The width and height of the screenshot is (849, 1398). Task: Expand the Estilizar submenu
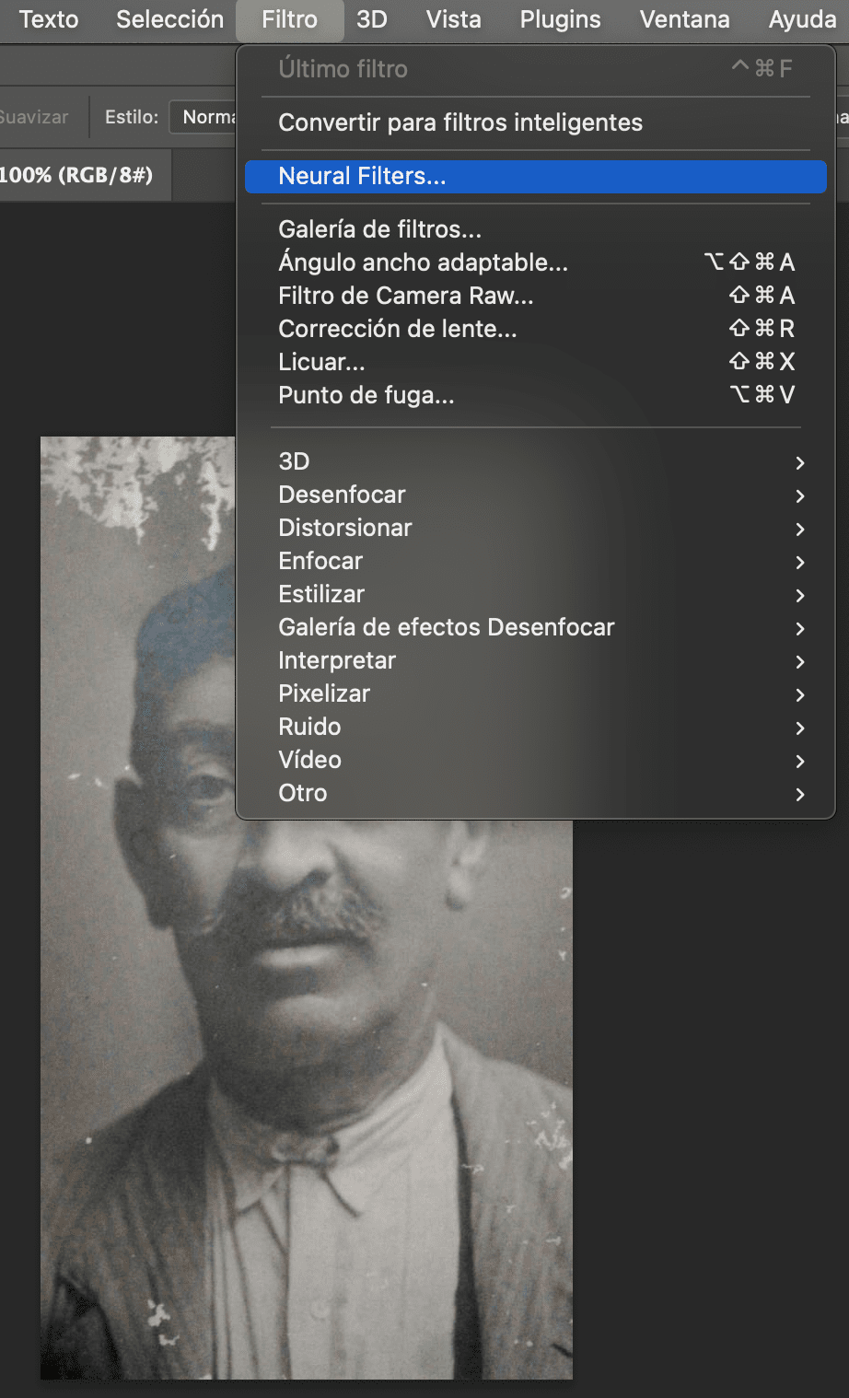point(536,594)
